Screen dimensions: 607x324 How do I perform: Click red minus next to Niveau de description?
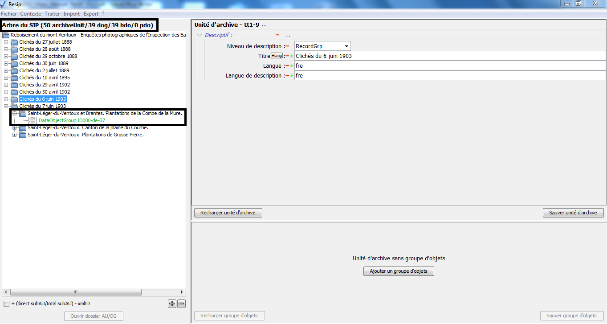pos(287,46)
